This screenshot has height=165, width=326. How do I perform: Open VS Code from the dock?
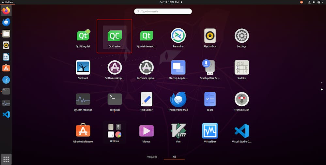coord(6,114)
